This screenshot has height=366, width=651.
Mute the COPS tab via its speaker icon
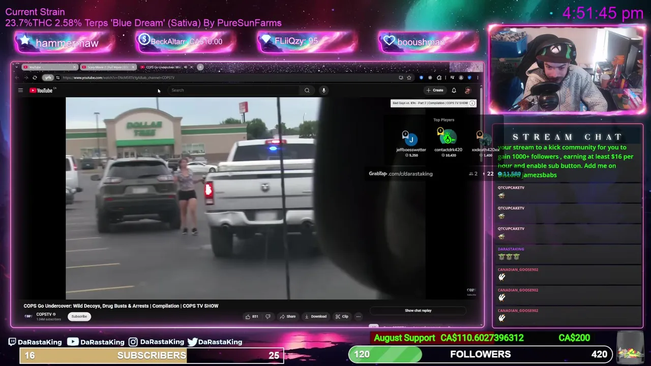click(186, 67)
